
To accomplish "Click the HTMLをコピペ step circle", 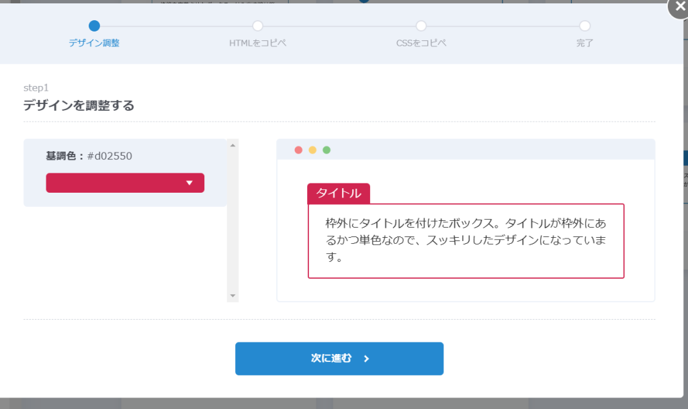I will point(257,26).
